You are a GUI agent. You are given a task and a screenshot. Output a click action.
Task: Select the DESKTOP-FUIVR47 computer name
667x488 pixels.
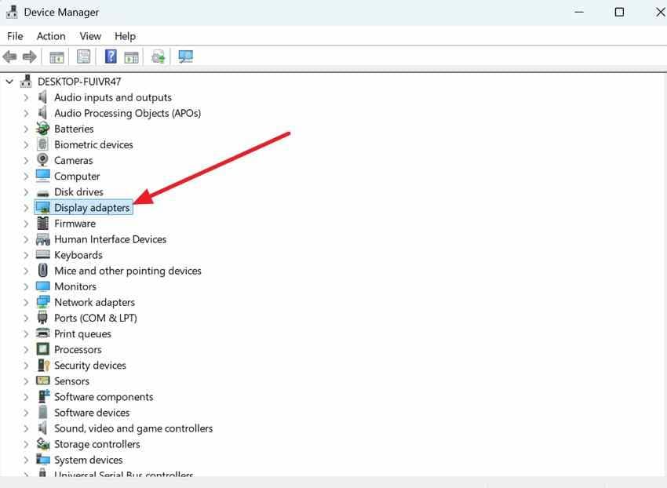[79, 82]
